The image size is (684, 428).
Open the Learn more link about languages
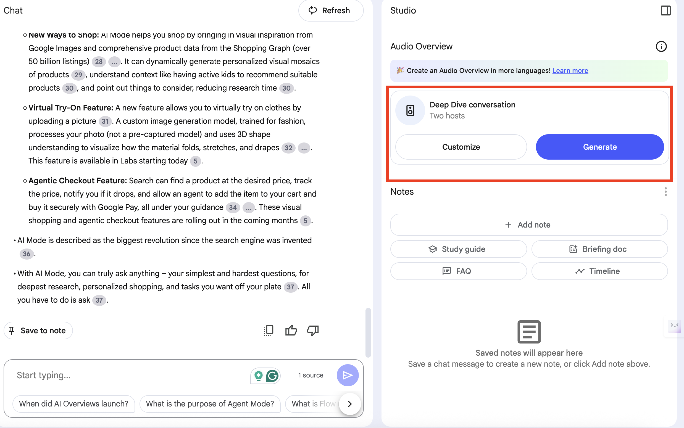tap(570, 70)
